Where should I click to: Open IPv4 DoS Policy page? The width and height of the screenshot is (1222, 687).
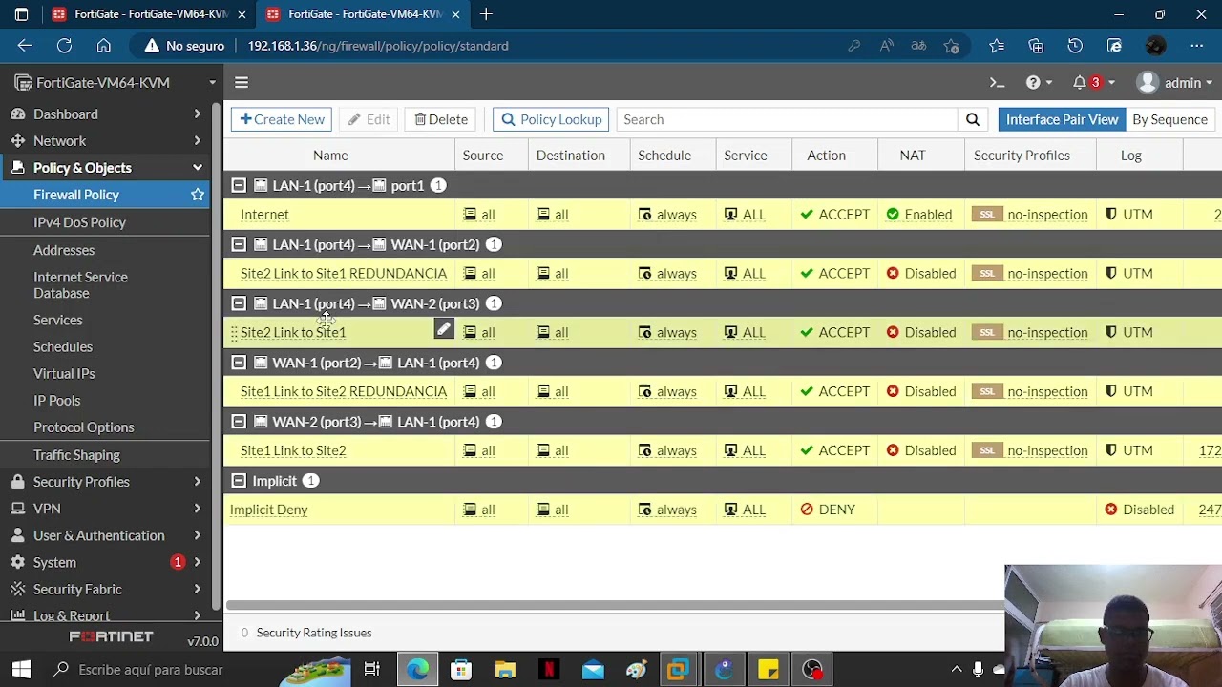pyautogui.click(x=79, y=222)
